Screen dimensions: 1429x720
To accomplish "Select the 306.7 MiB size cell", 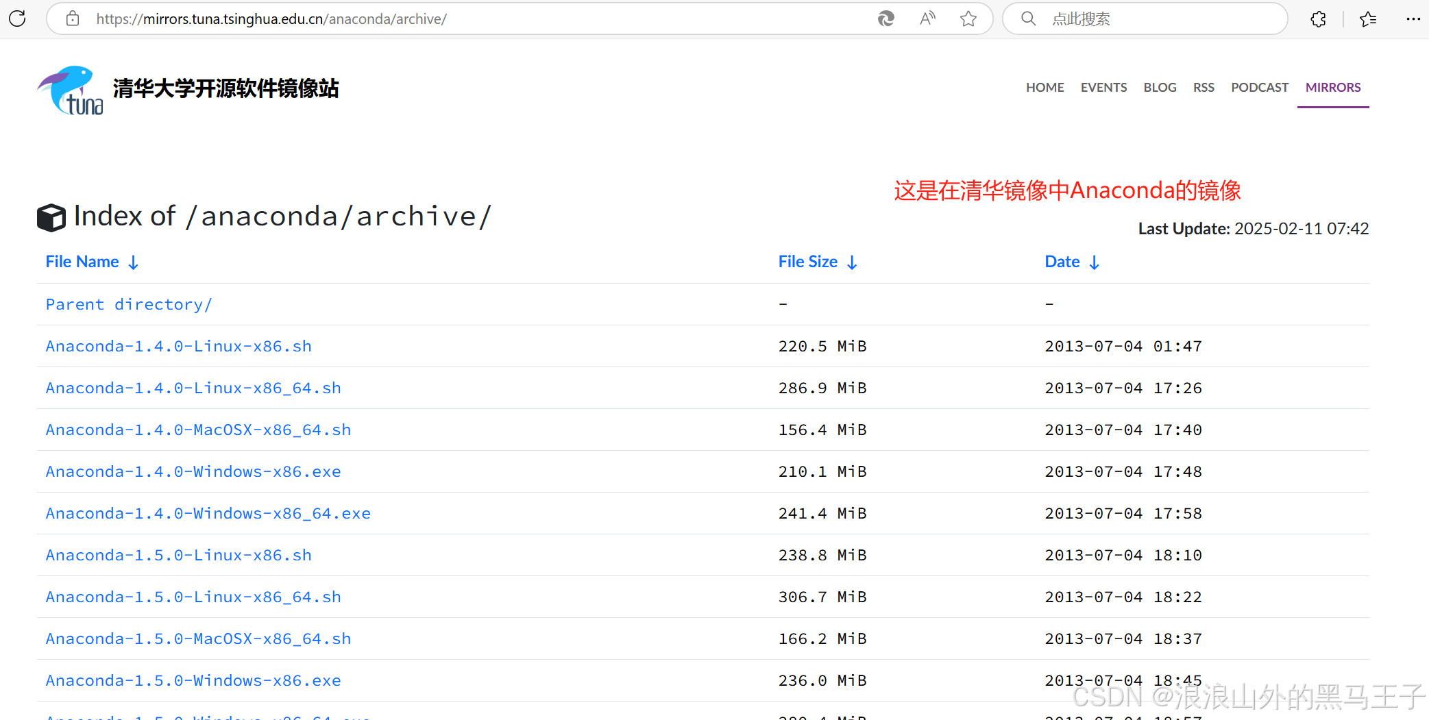I will coord(822,597).
